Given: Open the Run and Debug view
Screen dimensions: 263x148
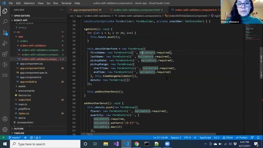Looking at the screenshot, I should click(x=5, y=43).
